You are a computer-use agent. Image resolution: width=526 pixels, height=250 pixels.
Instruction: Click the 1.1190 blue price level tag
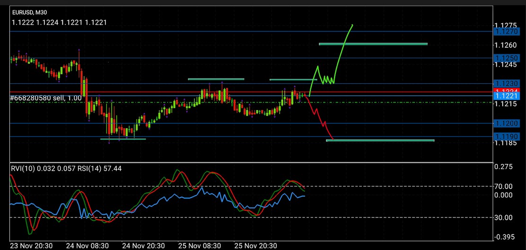(507, 137)
